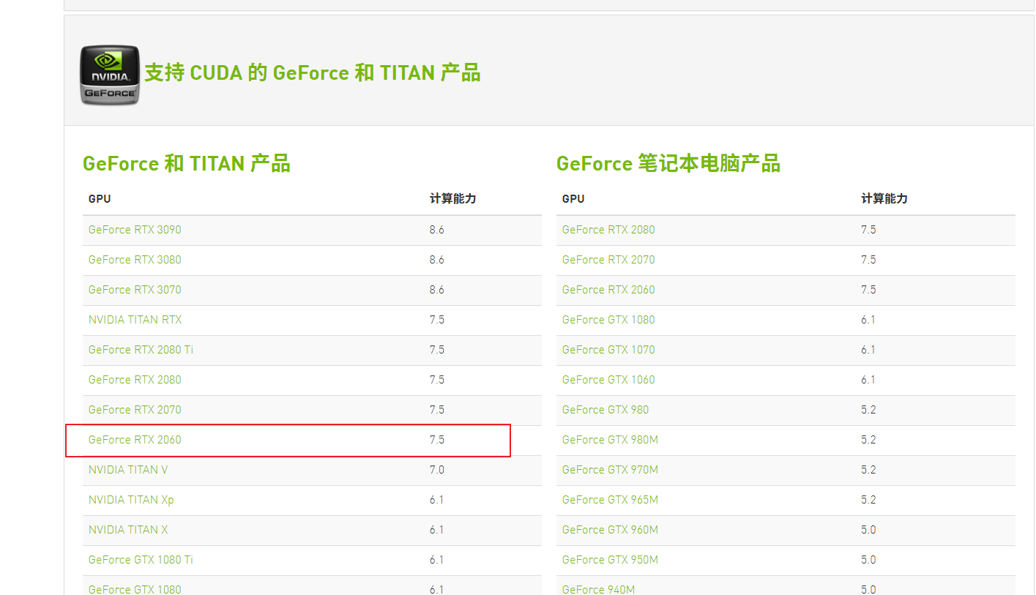Viewport: 1036px width, 595px height.
Task: Open the GeForce GTX 950M link
Action: (x=610, y=560)
